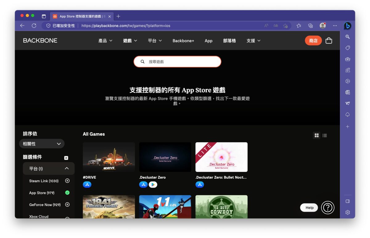Open the App nav item
The width and height of the screenshot is (370, 238).
[208, 41]
